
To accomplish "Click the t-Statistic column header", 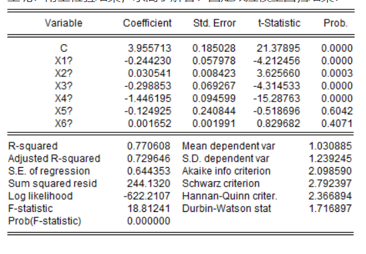I will coord(279,23).
